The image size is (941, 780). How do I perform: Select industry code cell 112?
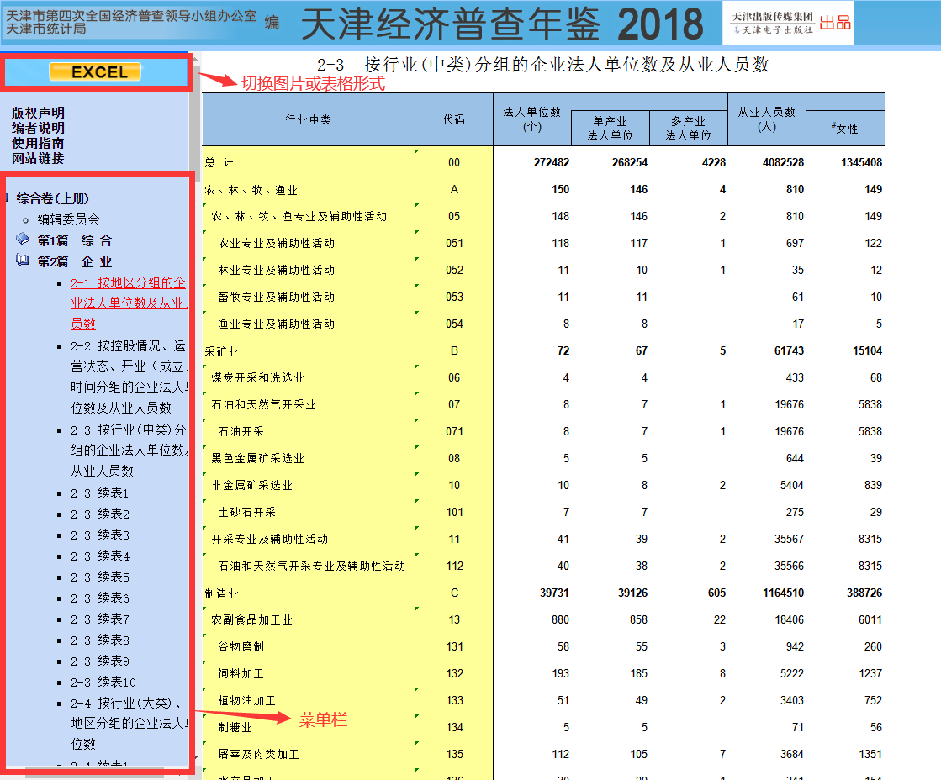click(x=454, y=566)
